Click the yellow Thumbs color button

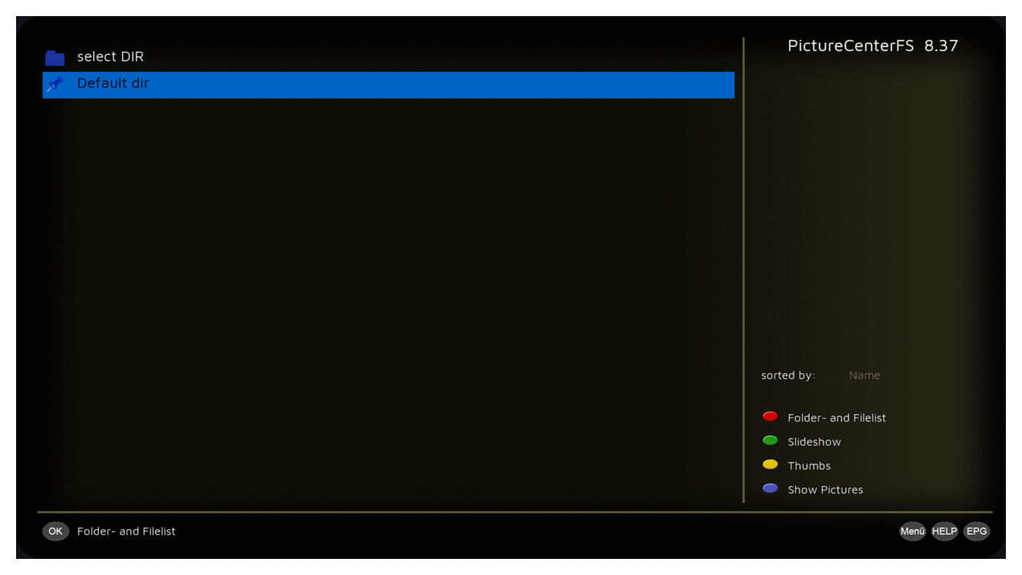770,465
